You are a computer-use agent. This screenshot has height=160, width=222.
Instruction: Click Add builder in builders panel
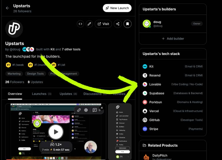(x=173, y=38)
